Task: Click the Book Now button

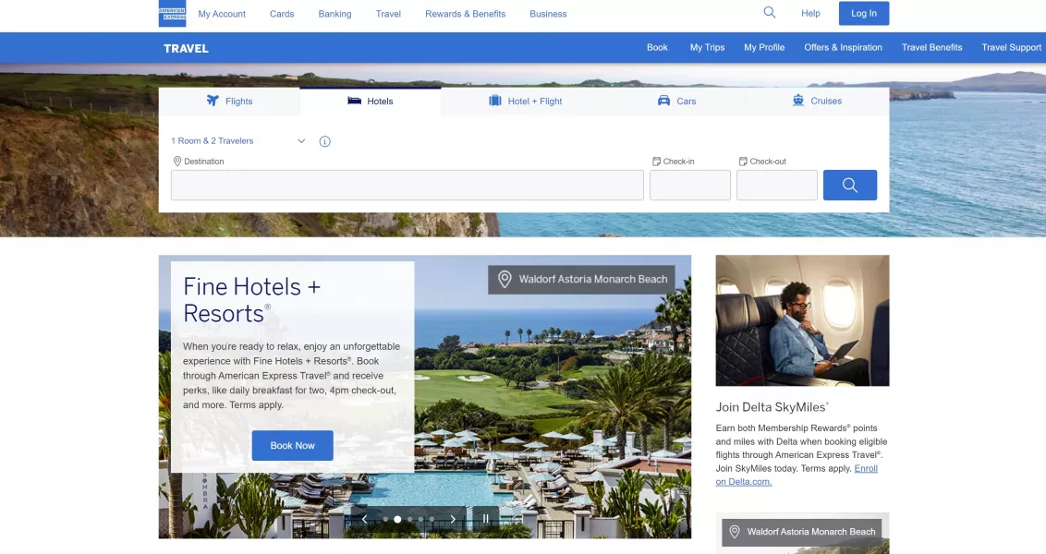Action: coord(292,445)
